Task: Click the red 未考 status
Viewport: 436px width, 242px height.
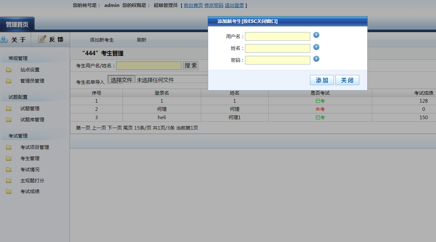Action: pyautogui.click(x=320, y=109)
